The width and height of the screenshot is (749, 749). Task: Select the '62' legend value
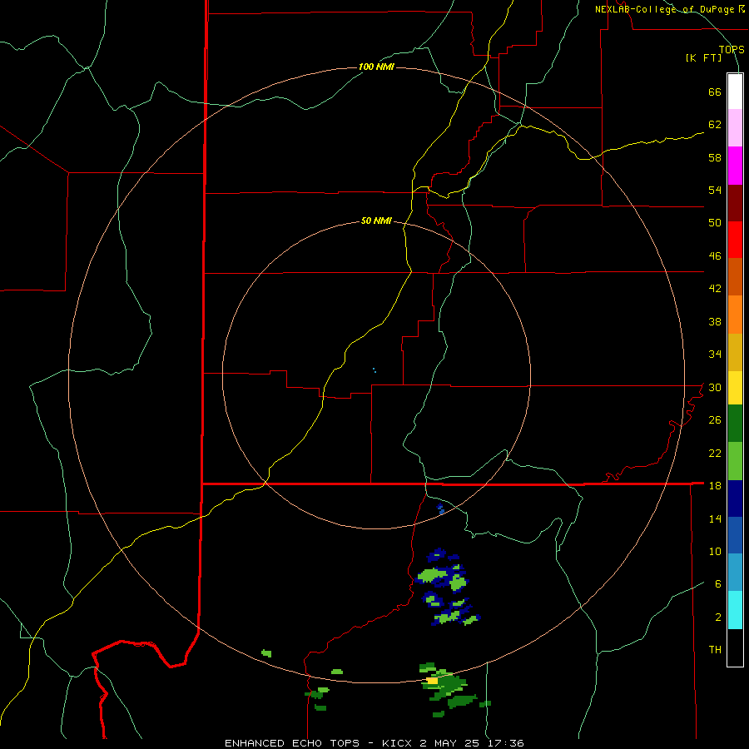point(715,124)
